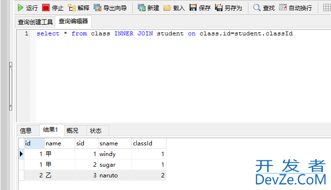
Task: Click line number 1 in the editor gutter
Action: [26, 33]
